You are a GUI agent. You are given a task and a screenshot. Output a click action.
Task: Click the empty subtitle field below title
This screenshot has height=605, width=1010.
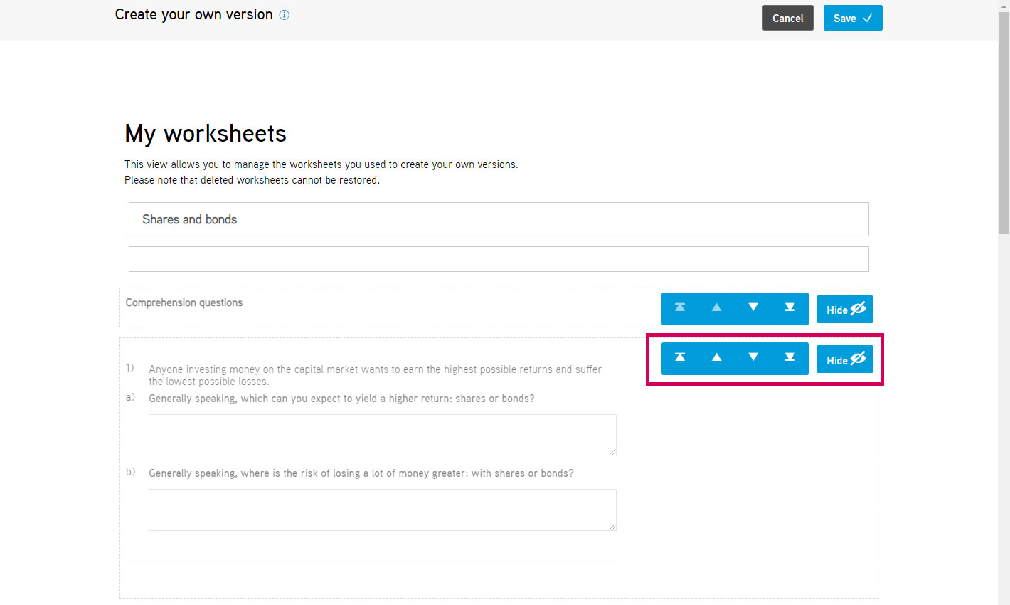(499, 259)
